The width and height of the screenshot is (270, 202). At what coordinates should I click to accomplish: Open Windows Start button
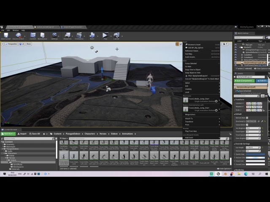point(267,174)
